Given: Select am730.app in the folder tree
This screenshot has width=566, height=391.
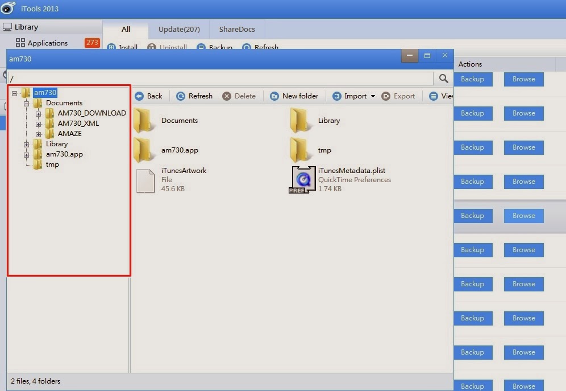Looking at the screenshot, I should pos(64,154).
